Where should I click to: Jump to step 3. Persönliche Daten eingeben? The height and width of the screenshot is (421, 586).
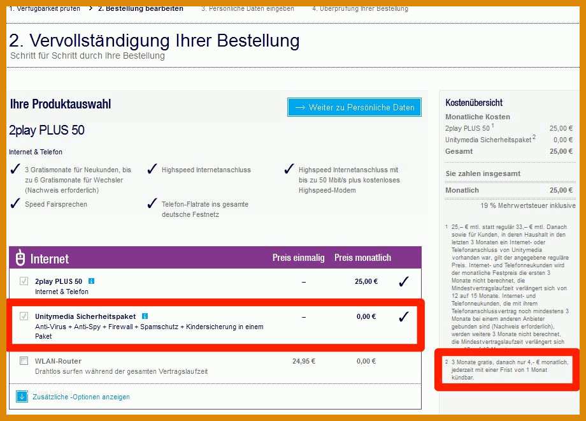pos(248,8)
